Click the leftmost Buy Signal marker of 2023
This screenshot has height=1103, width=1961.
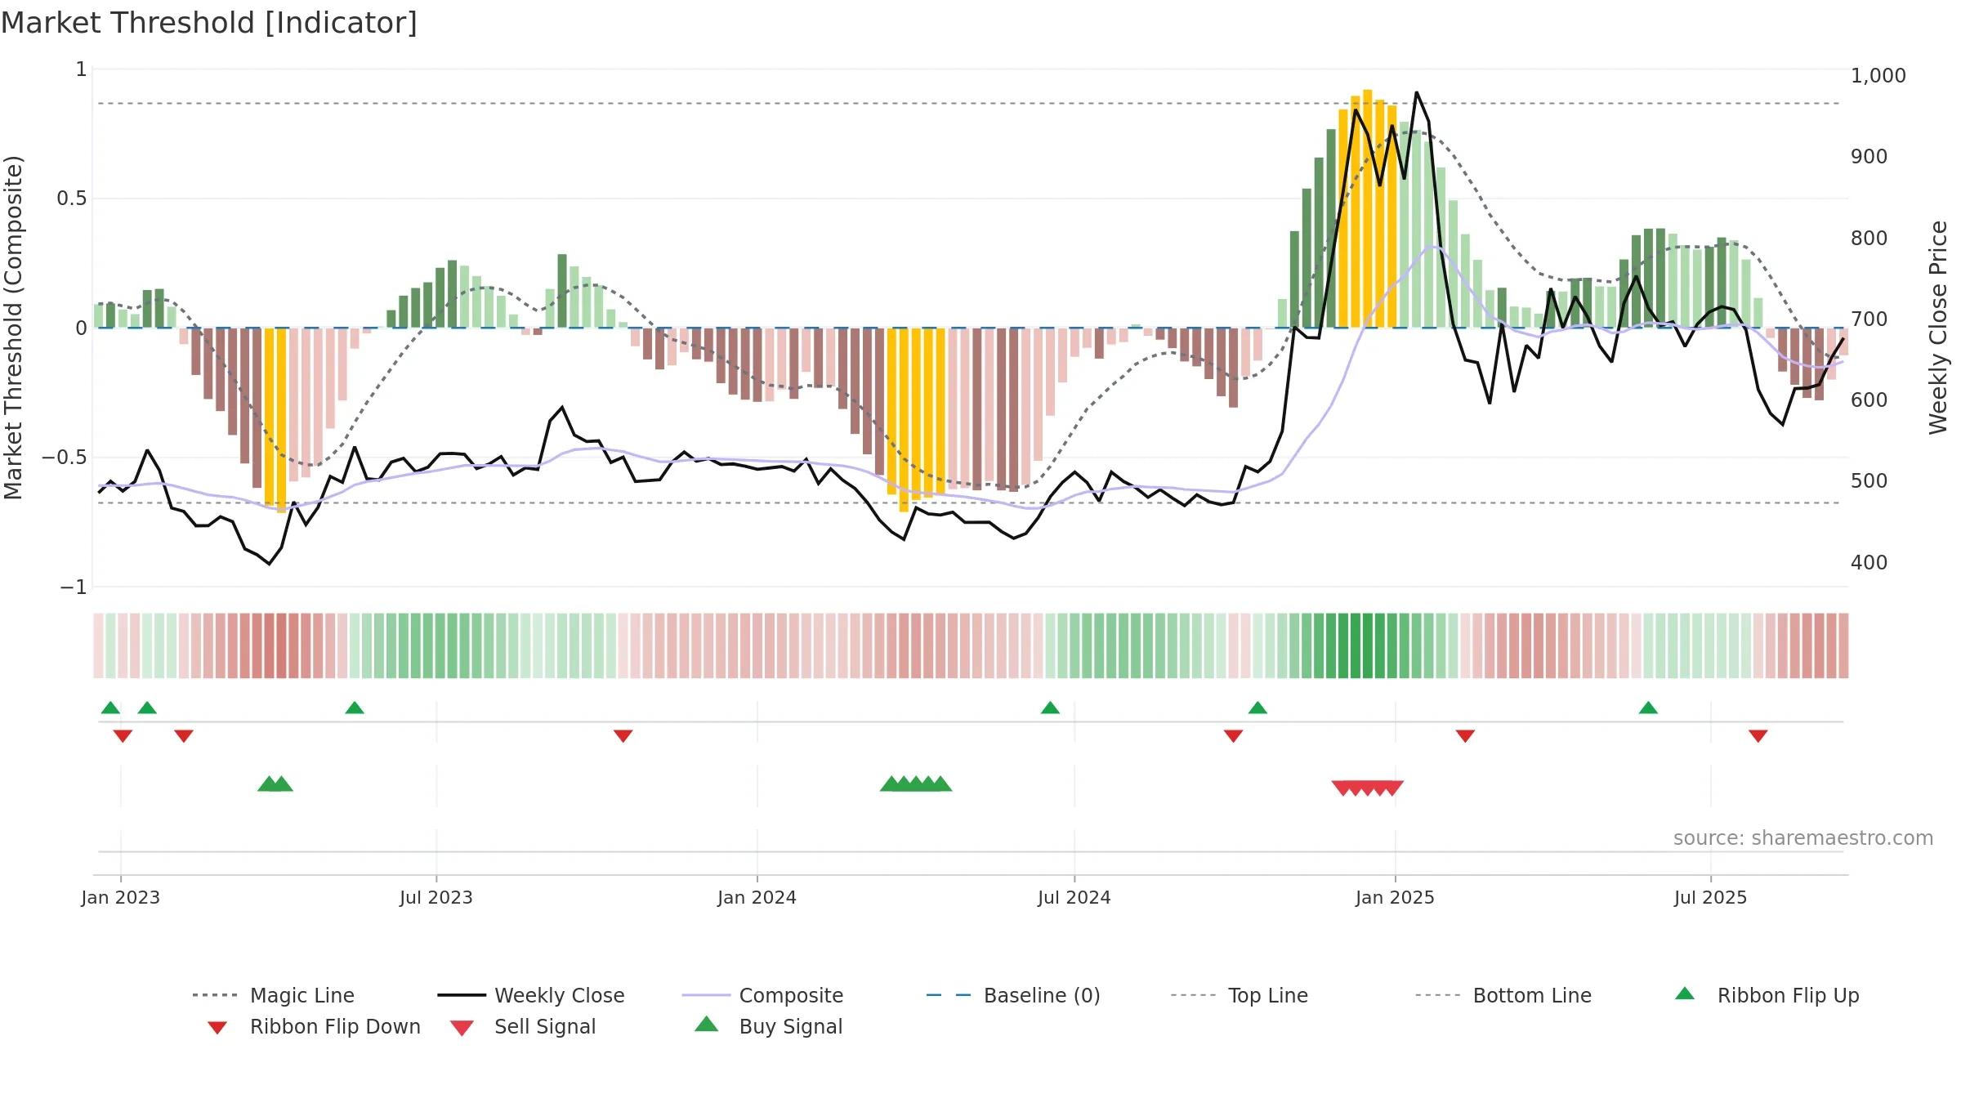click(x=269, y=784)
